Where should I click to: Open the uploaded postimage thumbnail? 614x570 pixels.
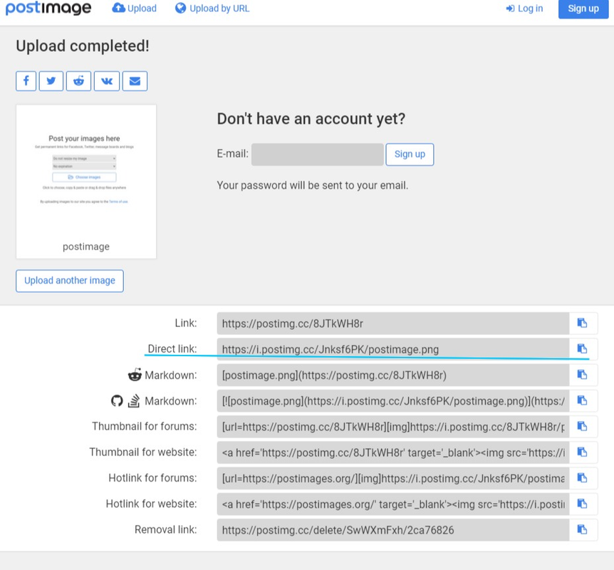pyautogui.click(x=86, y=182)
